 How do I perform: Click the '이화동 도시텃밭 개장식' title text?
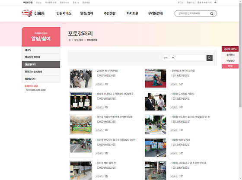[183, 94]
